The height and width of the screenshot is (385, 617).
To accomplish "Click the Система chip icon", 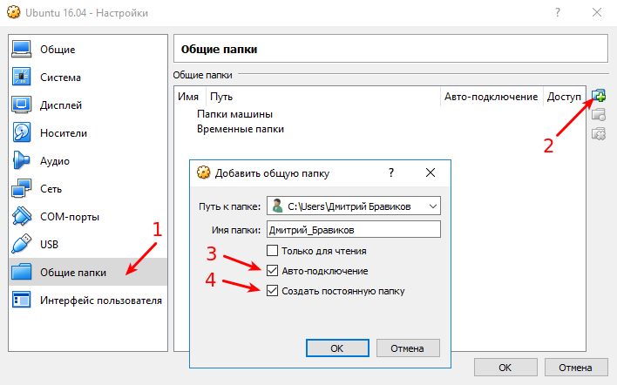I will pos(21,77).
